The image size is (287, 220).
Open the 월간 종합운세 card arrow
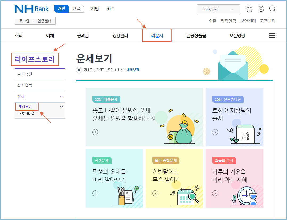click(155, 193)
